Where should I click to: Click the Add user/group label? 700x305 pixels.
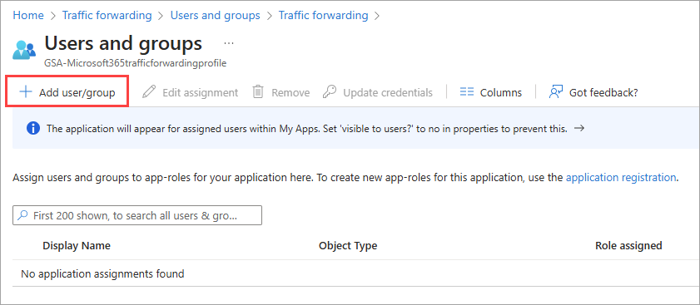[77, 93]
